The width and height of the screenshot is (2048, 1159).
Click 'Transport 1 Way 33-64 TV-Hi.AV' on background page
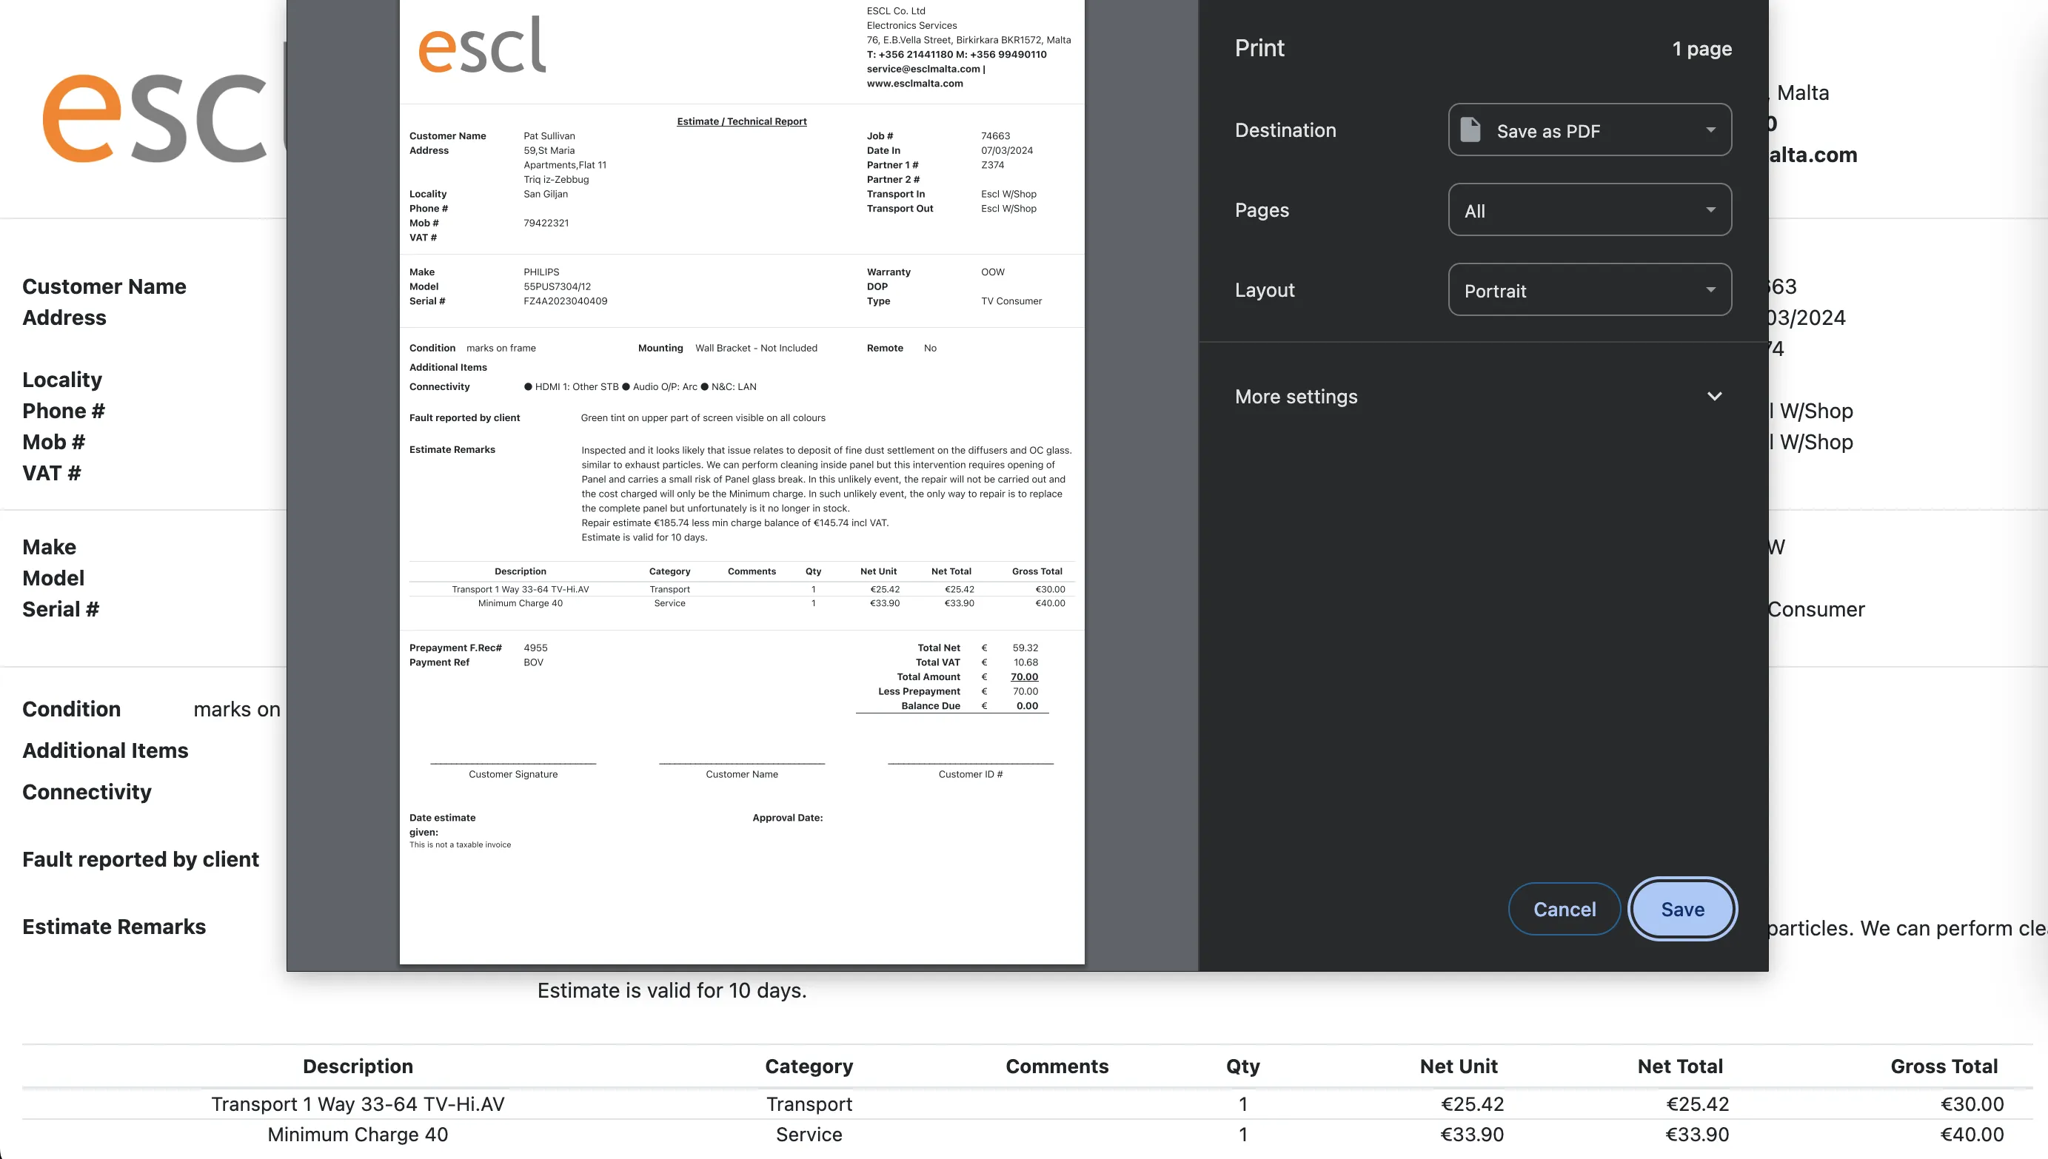[x=358, y=1104]
